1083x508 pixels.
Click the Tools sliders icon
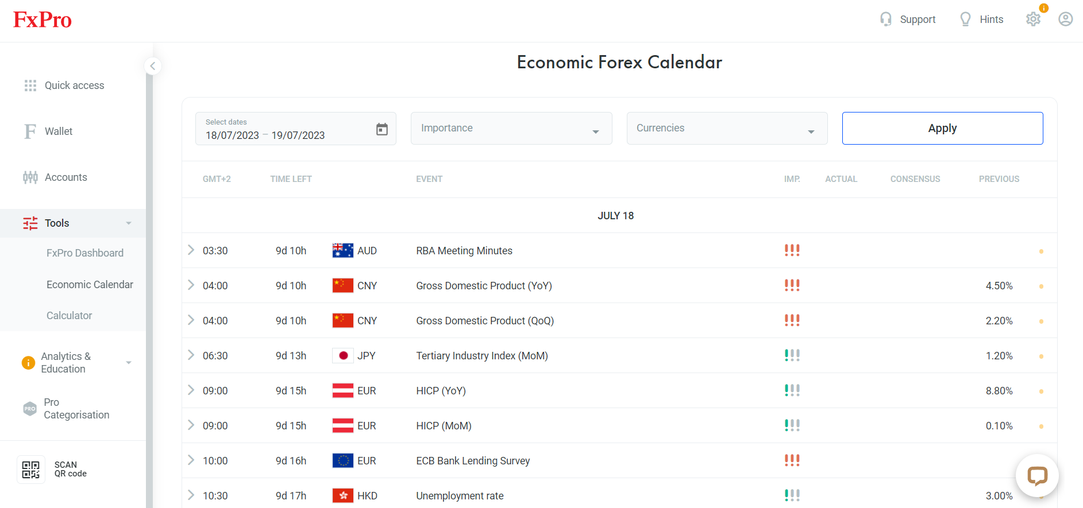(30, 223)
